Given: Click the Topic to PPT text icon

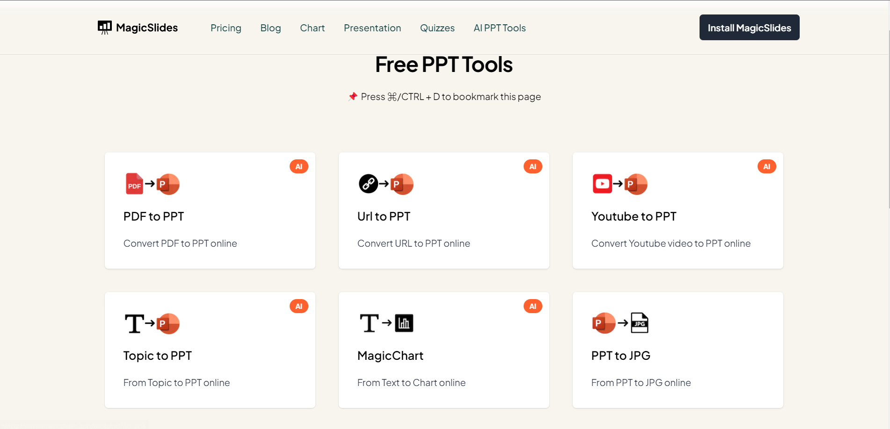Looking at the screenshot, I should (x=152, y=323).
